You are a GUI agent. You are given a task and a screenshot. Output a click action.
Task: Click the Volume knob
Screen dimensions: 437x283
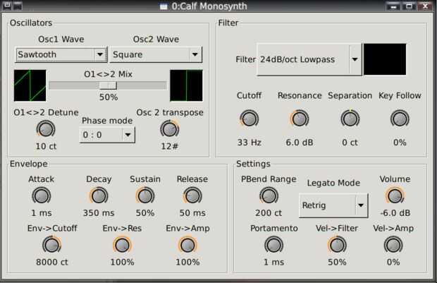click(x=395, y=196)
